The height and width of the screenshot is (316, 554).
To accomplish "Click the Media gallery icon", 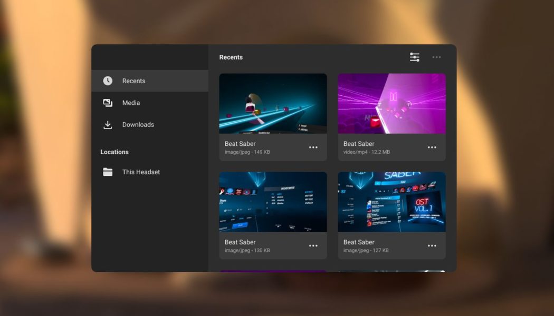I will coord(108,103).
